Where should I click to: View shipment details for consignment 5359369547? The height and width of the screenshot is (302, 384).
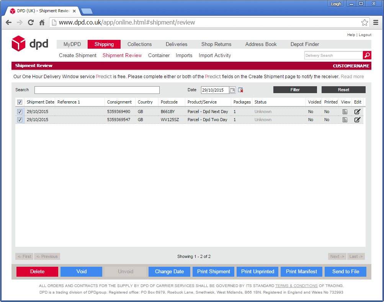coord(345,120)
